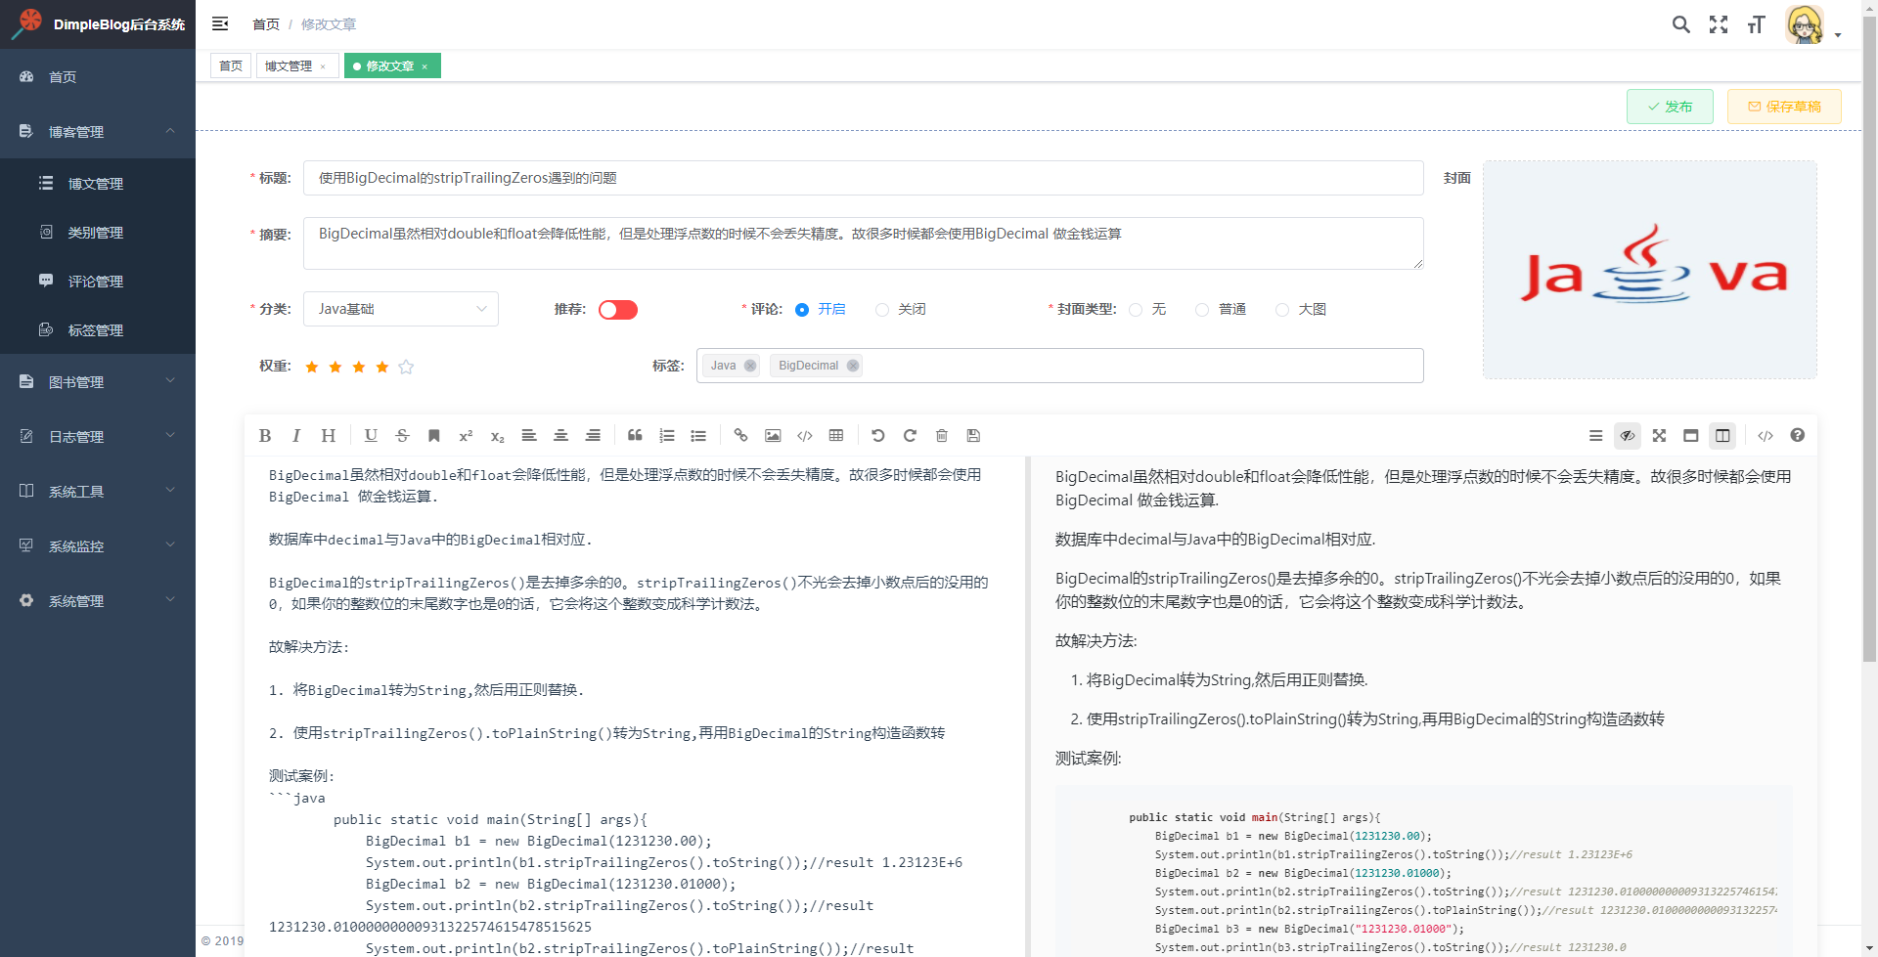The width and height of the screenshot is (1878, 957).
Task: Insert an image in the editor
Action: [x=773, y=436]
